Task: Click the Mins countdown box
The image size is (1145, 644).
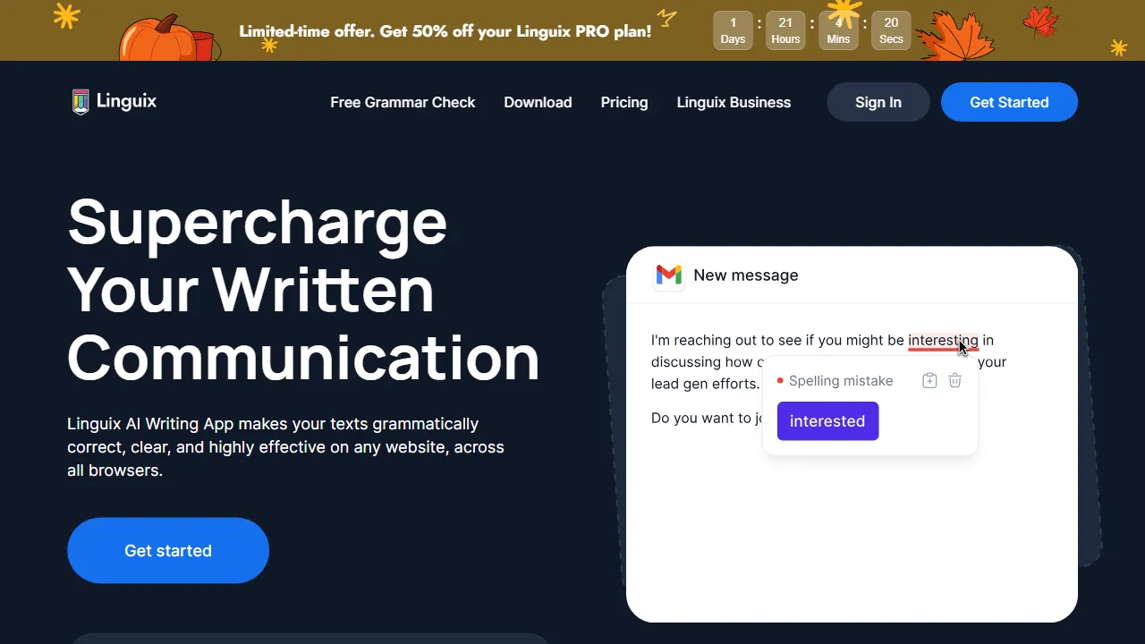Action: pyautogui.click(x=838, y=30)
